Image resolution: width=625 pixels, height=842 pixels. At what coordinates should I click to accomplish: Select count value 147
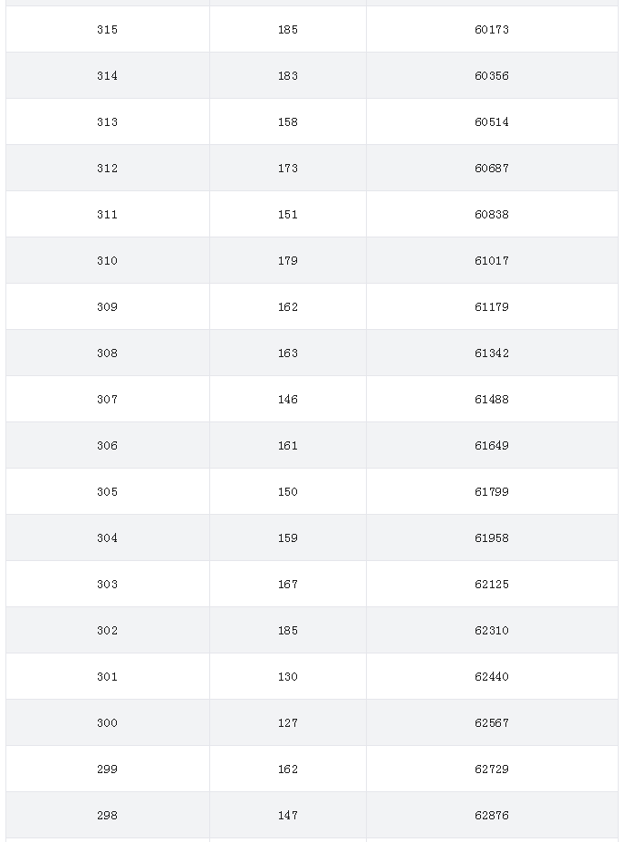287,815
